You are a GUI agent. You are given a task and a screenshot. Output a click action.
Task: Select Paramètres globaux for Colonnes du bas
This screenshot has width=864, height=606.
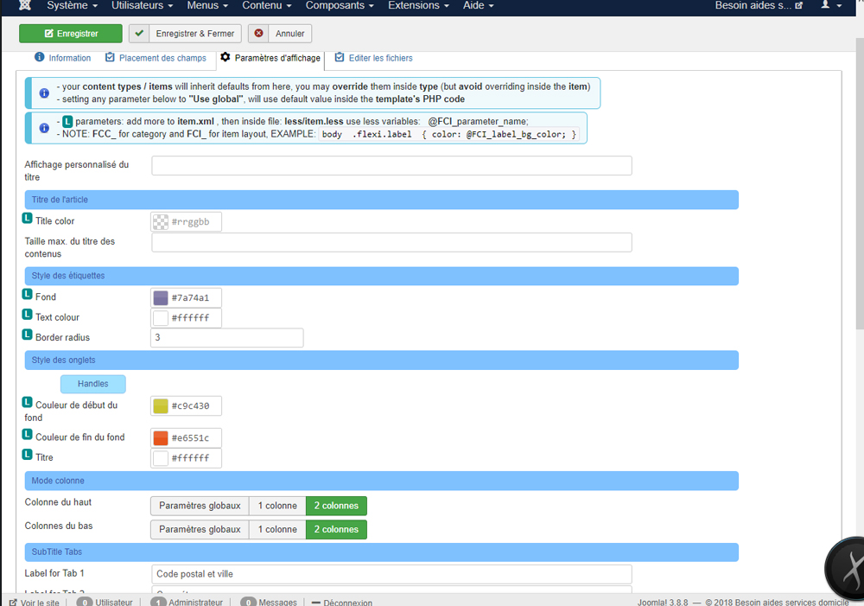(200, 529)
